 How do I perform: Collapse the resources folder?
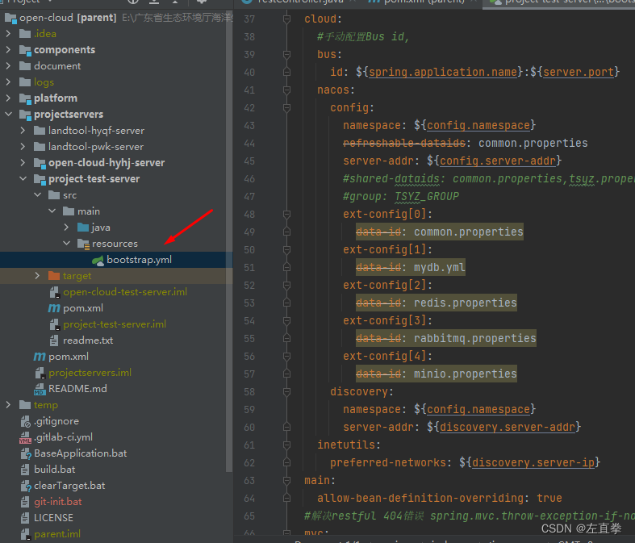pyautogui.click(x=67, y=244)
